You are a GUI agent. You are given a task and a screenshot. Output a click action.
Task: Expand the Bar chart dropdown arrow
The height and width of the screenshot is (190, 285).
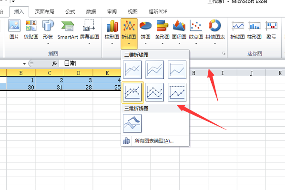point(163,44)
